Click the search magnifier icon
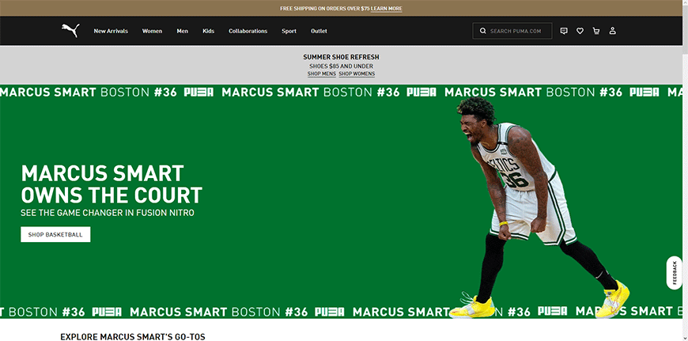The width and height of the screenshot is (688, 341). pos(482,31)
